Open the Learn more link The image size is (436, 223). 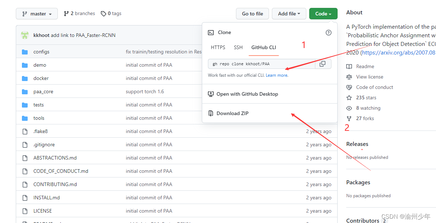[277, 75]
